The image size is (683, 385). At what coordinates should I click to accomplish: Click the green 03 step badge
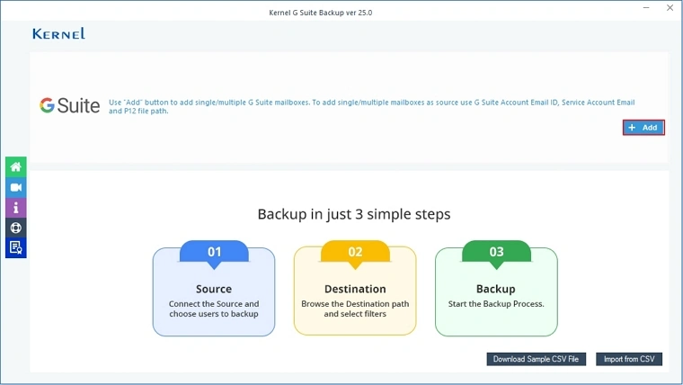[496, 252]
